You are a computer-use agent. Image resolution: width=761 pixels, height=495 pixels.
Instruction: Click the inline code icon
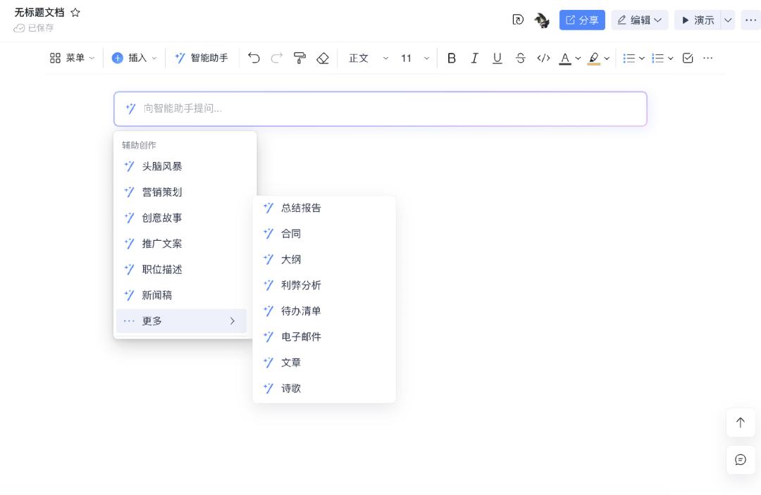coord(543,58)
